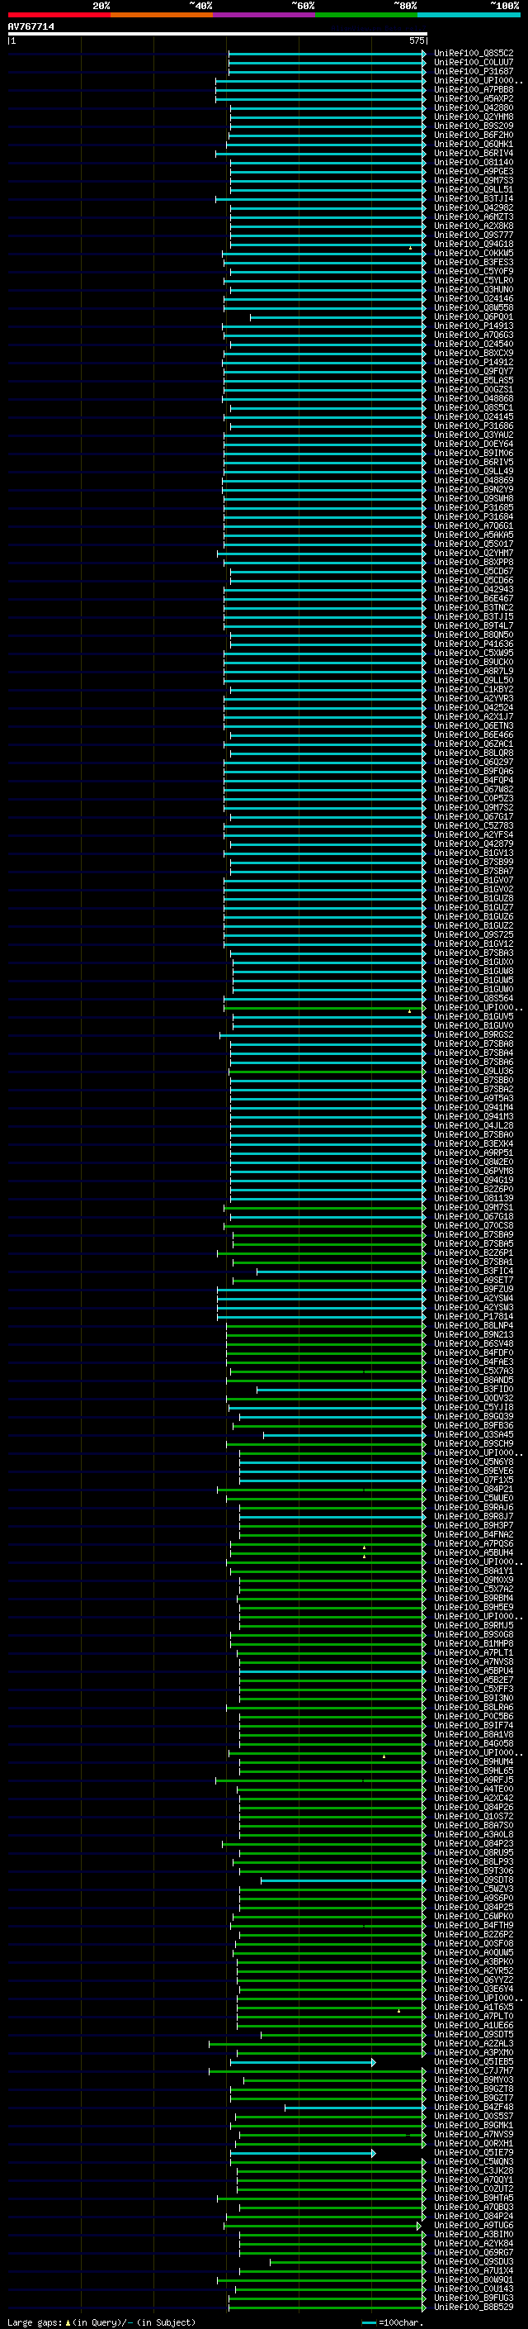Screen dimensions: 528x2329
Task: Click the green alignment bar for UniRef100_Q9LU36
Action: (328, 1072)
